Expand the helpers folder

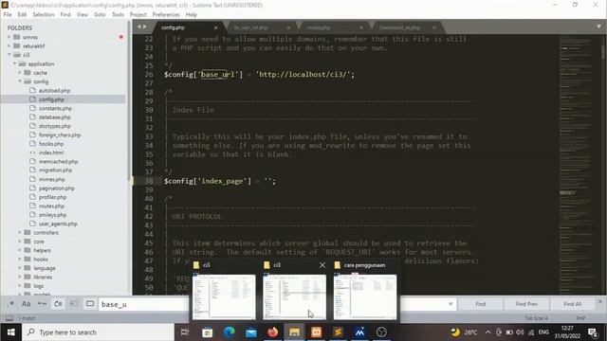pos(20,250)
